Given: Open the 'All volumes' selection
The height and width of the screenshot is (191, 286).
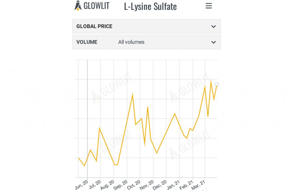Looking at the screenshot, I should click(131, 42).
